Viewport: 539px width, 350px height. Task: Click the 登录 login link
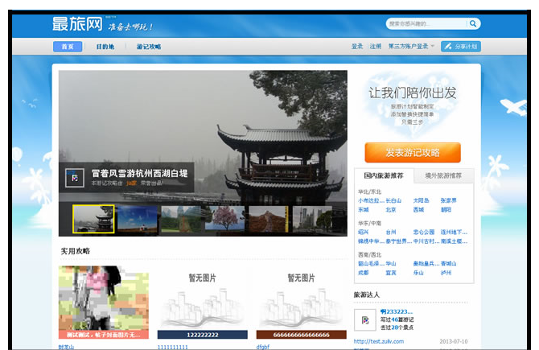(x=357, y=46)
